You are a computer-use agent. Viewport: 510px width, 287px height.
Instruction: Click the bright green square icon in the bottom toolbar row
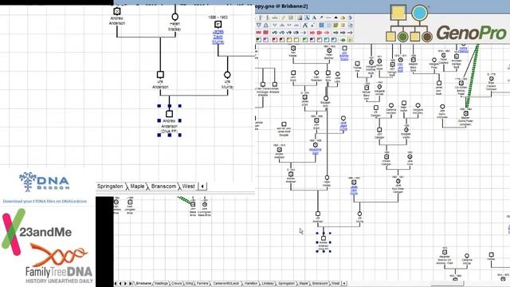point(304,40)
